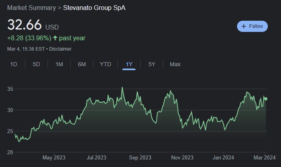
Task: Click the 30 y-axis label
Action: click(x=10, y=110)
